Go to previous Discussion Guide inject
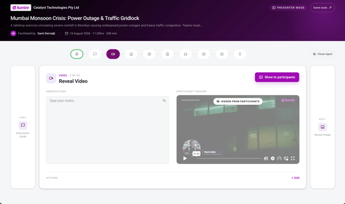Viewport: 345px width, 204px height. point(23,127)
